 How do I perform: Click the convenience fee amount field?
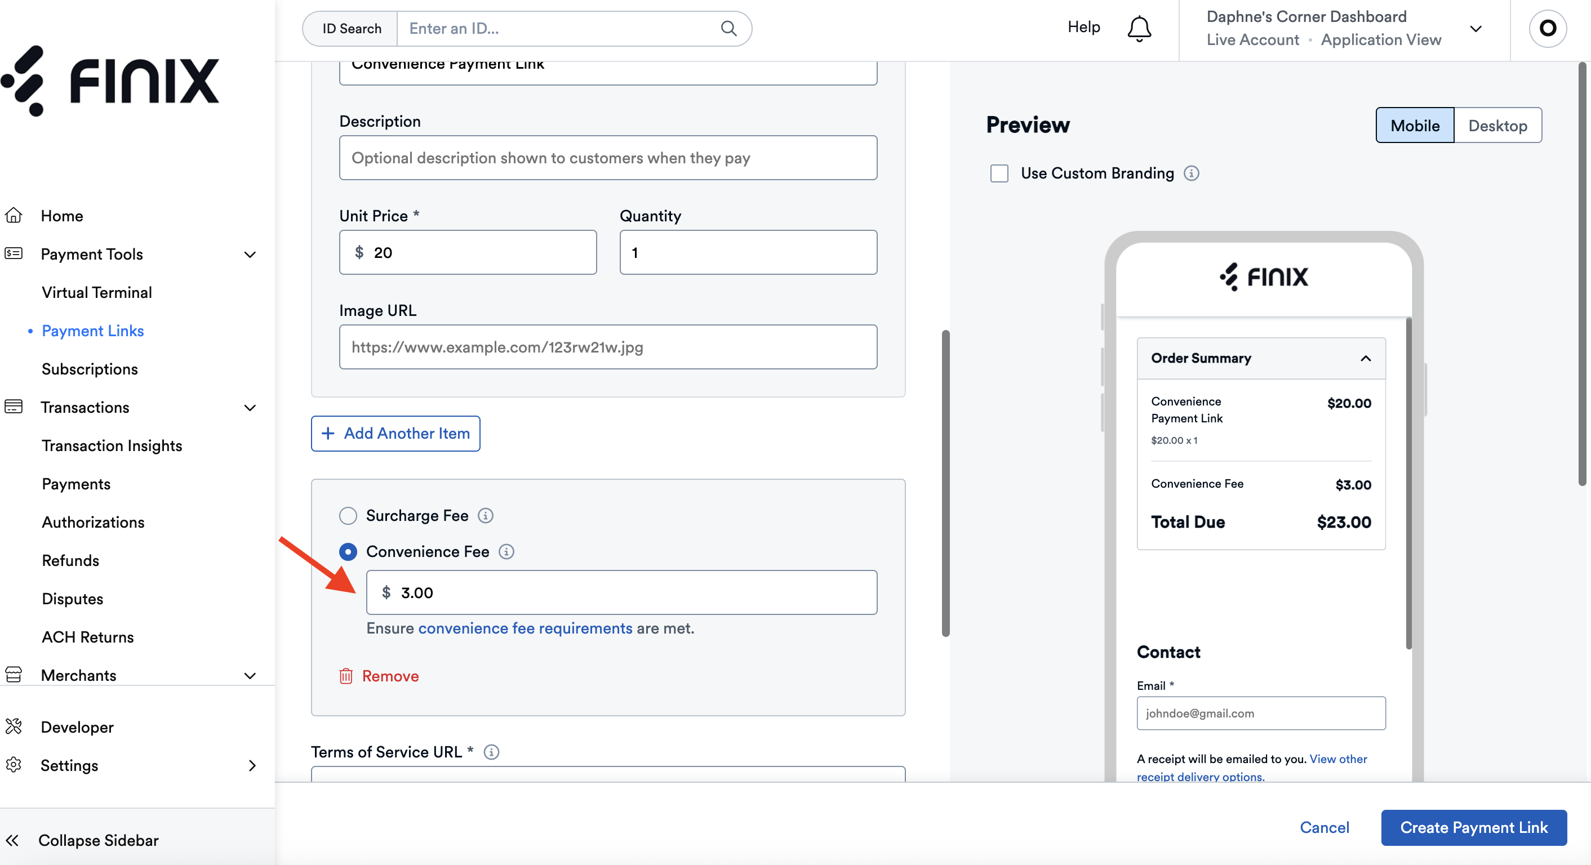click(x=621, y=592)
